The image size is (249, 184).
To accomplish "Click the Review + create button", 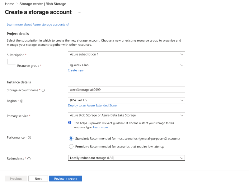I will pos(66,179).
